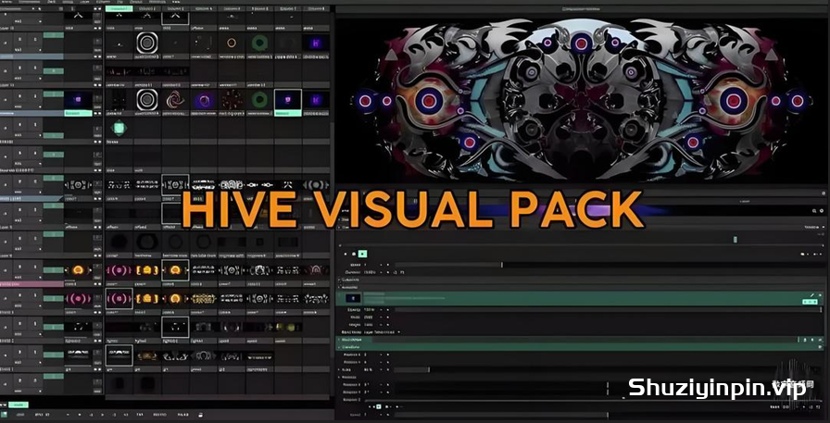Click the Opacity slider bar under the clip header

point(609,309)
